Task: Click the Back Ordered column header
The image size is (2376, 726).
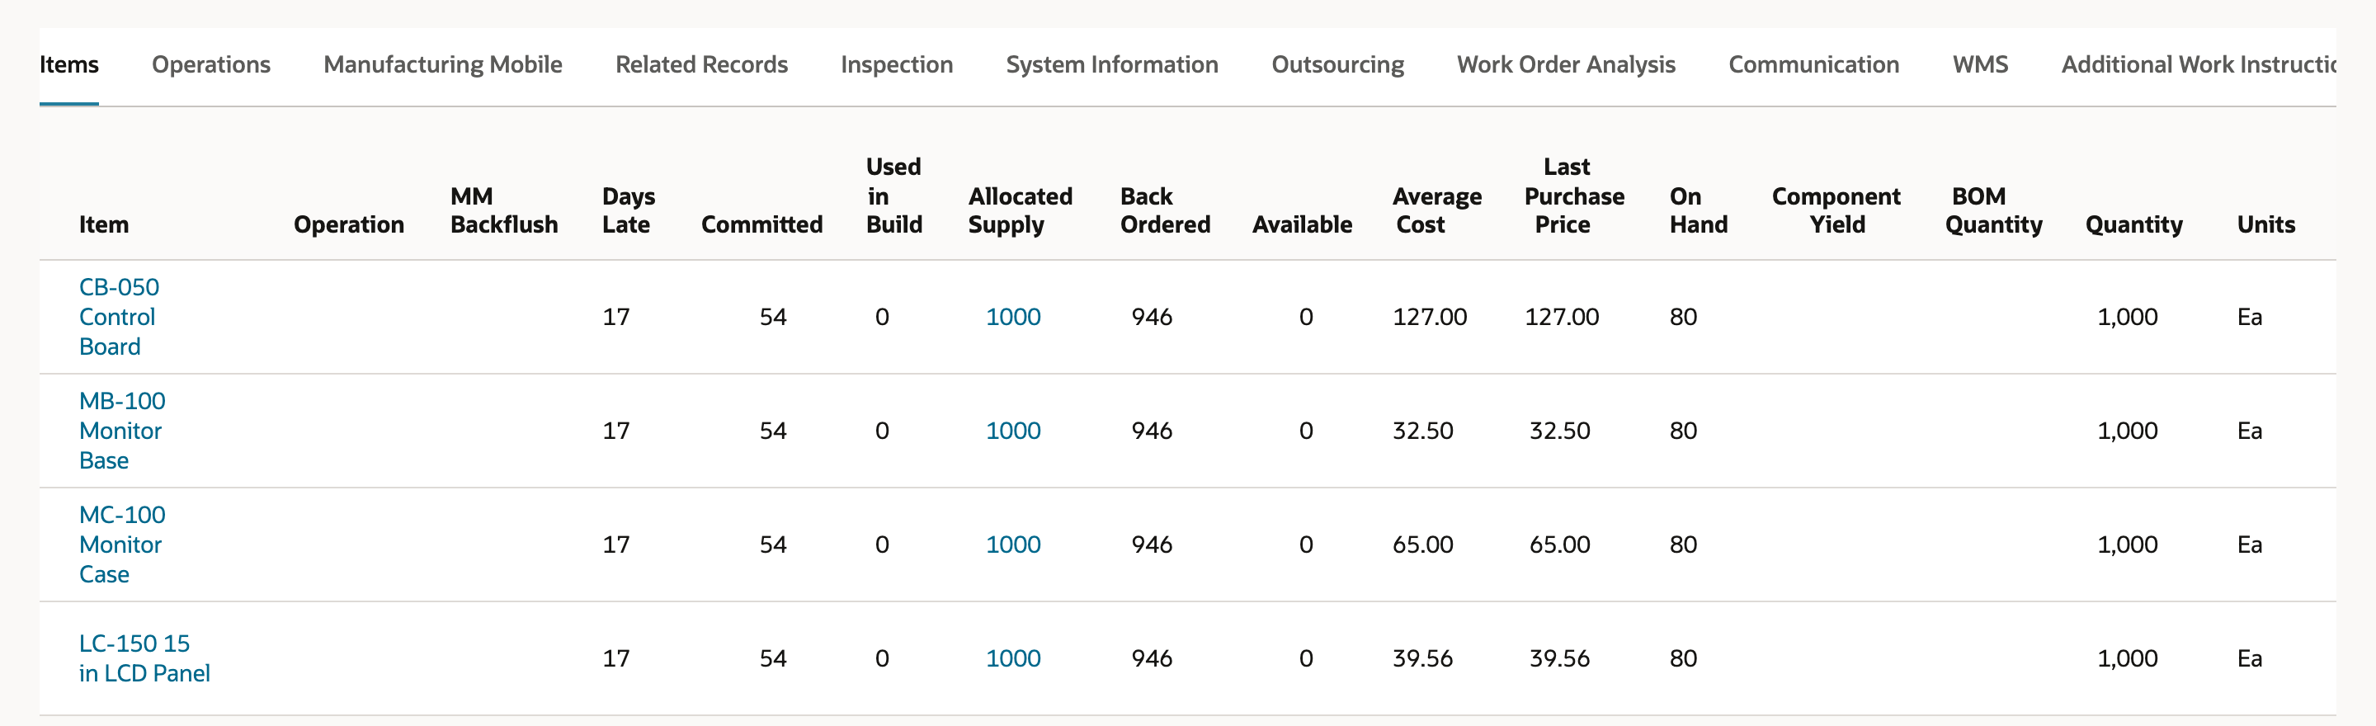Action: [x=1165, y=210]
